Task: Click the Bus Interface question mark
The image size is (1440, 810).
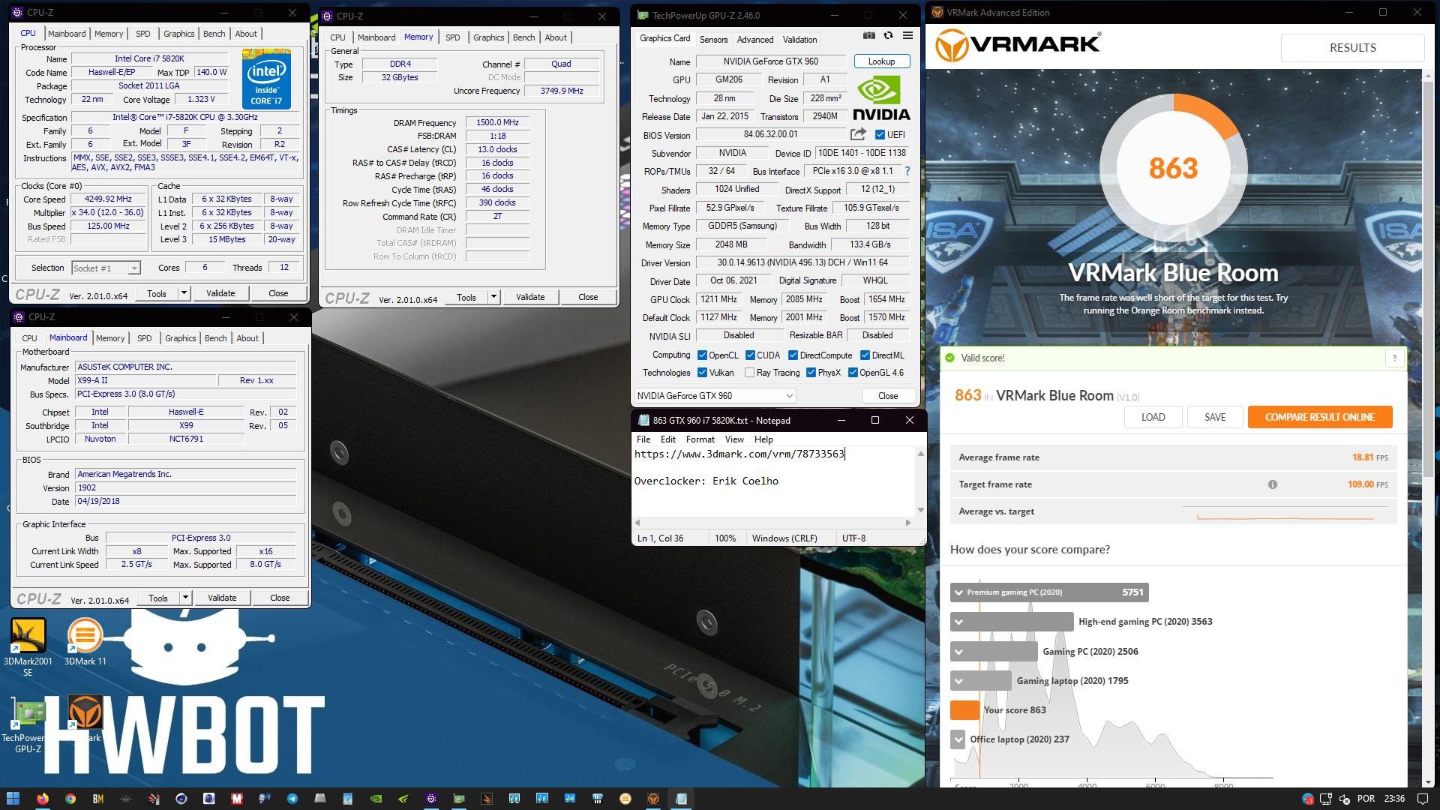Action: coord(907,171)
